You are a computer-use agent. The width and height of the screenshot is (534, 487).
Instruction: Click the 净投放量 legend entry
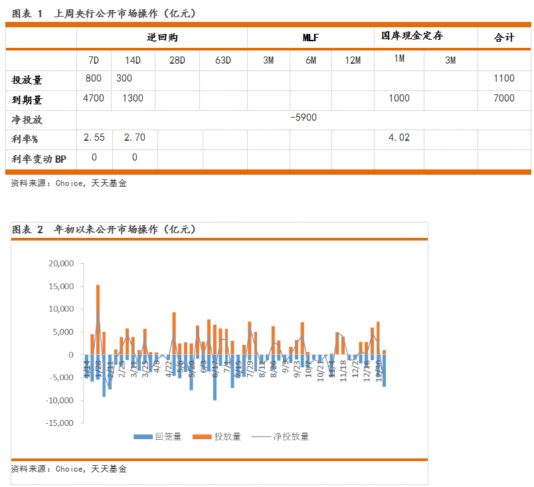[x=280, y=437]
